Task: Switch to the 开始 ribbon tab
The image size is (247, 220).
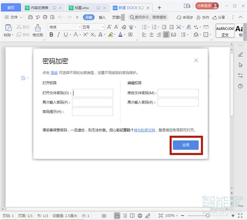Action: pyautogui.click(x=89, y=17)
